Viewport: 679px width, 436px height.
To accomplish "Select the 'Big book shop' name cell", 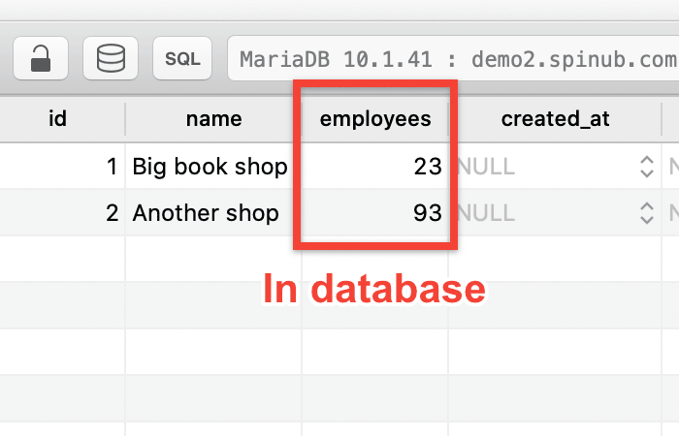I will click(210, 167).
